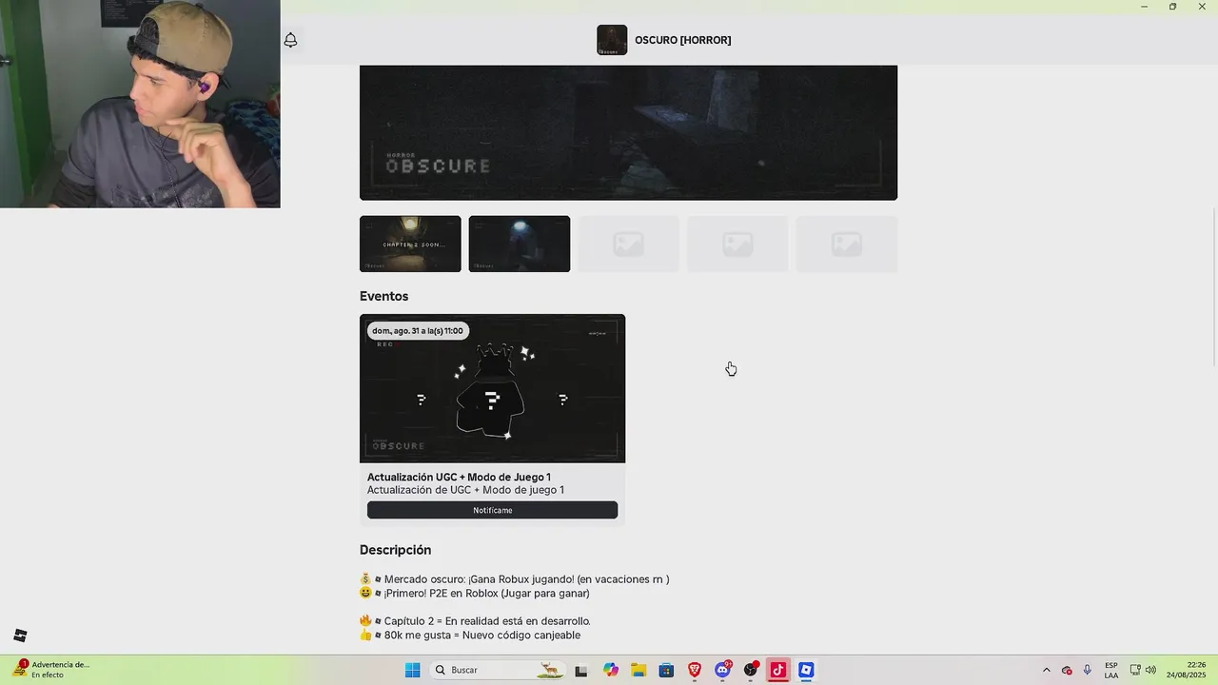Viewport: 1218px width, 685px height.
Task: Open Microsoft Store from the taskbar
Action: pyautogui.click(x=666, y=670)
